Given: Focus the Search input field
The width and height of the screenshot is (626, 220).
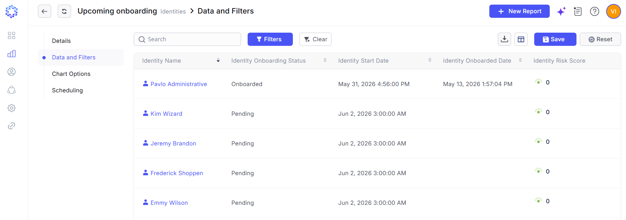Looking at the screenshot, I should click(187, 39).
